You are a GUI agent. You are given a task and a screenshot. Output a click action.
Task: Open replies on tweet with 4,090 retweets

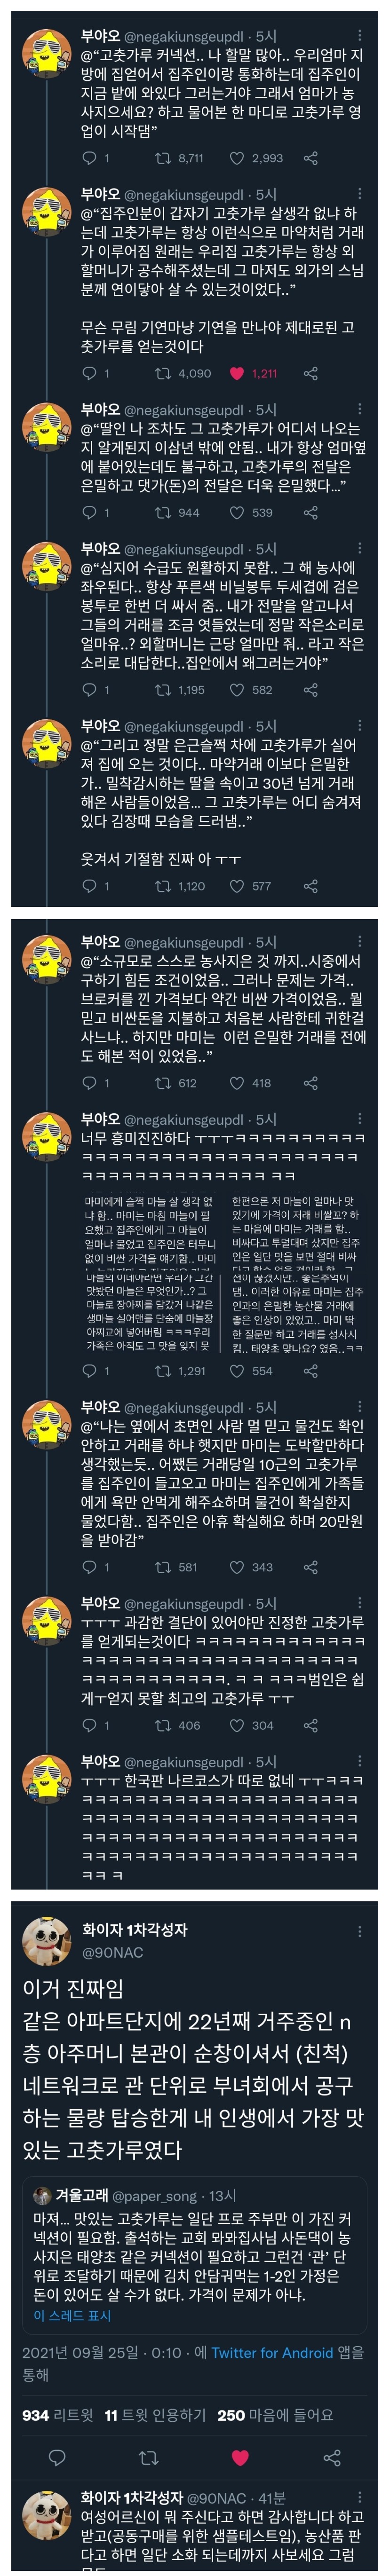[89, 373]
